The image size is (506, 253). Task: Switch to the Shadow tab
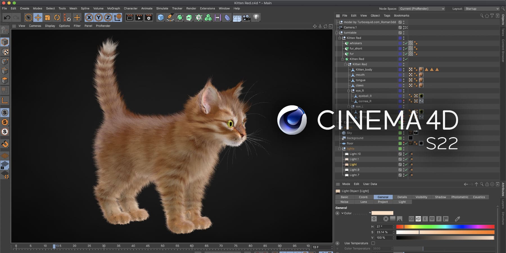(441, 197)
